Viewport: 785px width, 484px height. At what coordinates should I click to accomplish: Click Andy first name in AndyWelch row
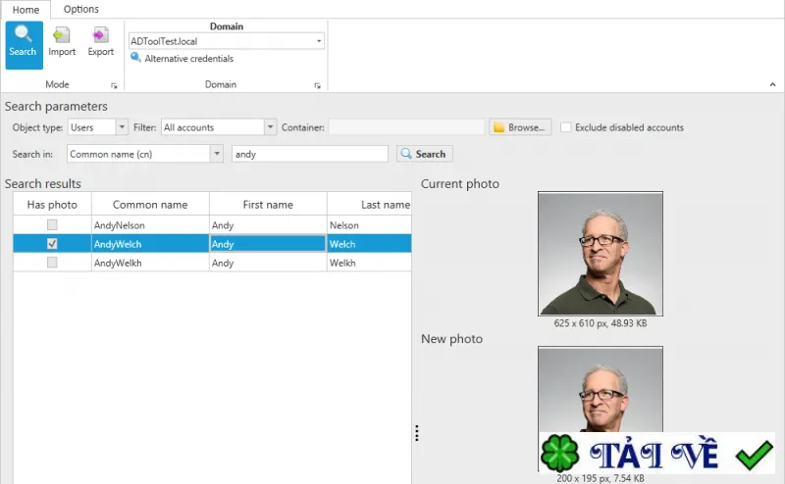(x=268, y=244)
